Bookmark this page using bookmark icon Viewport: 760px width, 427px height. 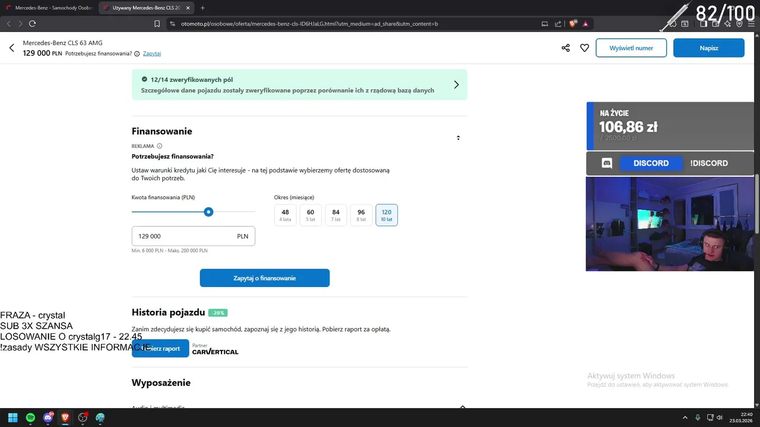[x=157, y=24]
